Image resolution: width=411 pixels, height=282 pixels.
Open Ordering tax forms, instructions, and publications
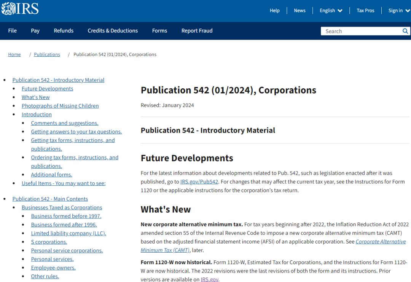[x=75, y=162]
